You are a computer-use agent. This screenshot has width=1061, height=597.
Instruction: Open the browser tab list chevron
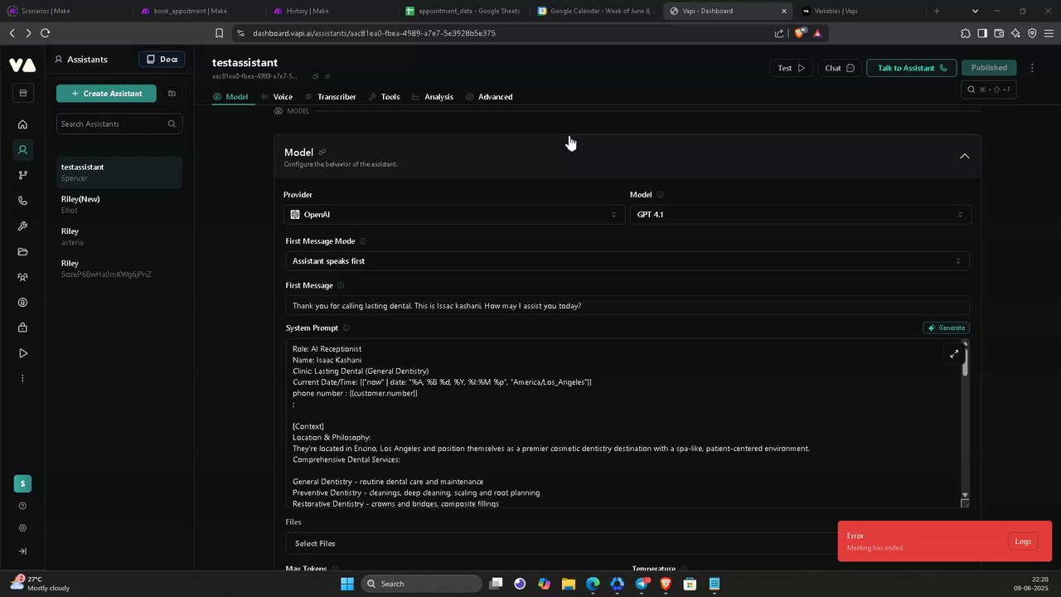tap(975, 11)
